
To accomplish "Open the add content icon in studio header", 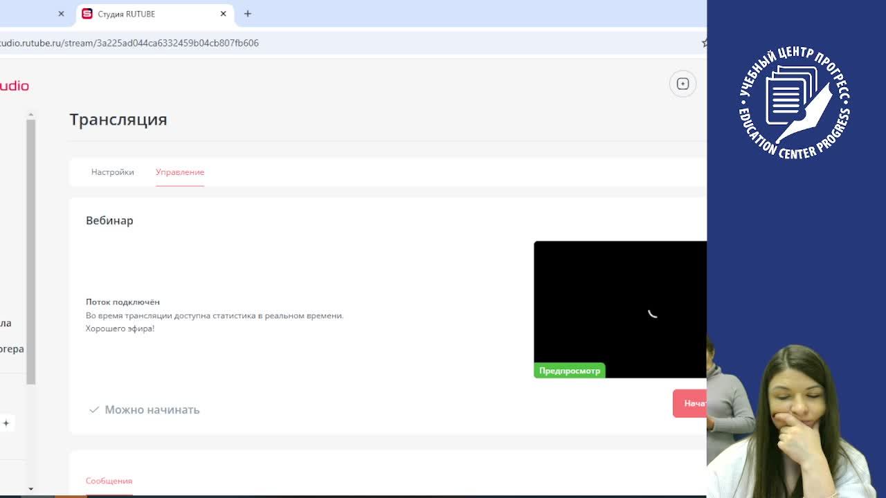I will pos(682,84).
